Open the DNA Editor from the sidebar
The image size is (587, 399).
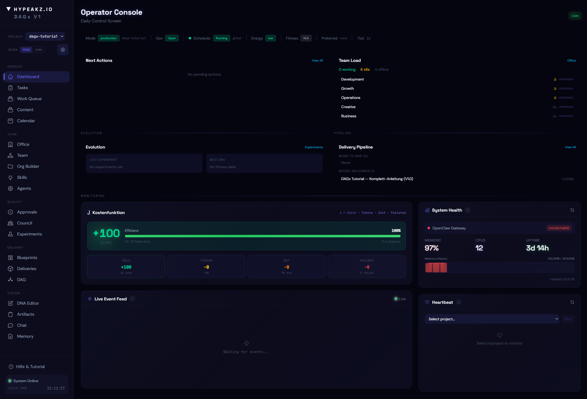[28, 303]
